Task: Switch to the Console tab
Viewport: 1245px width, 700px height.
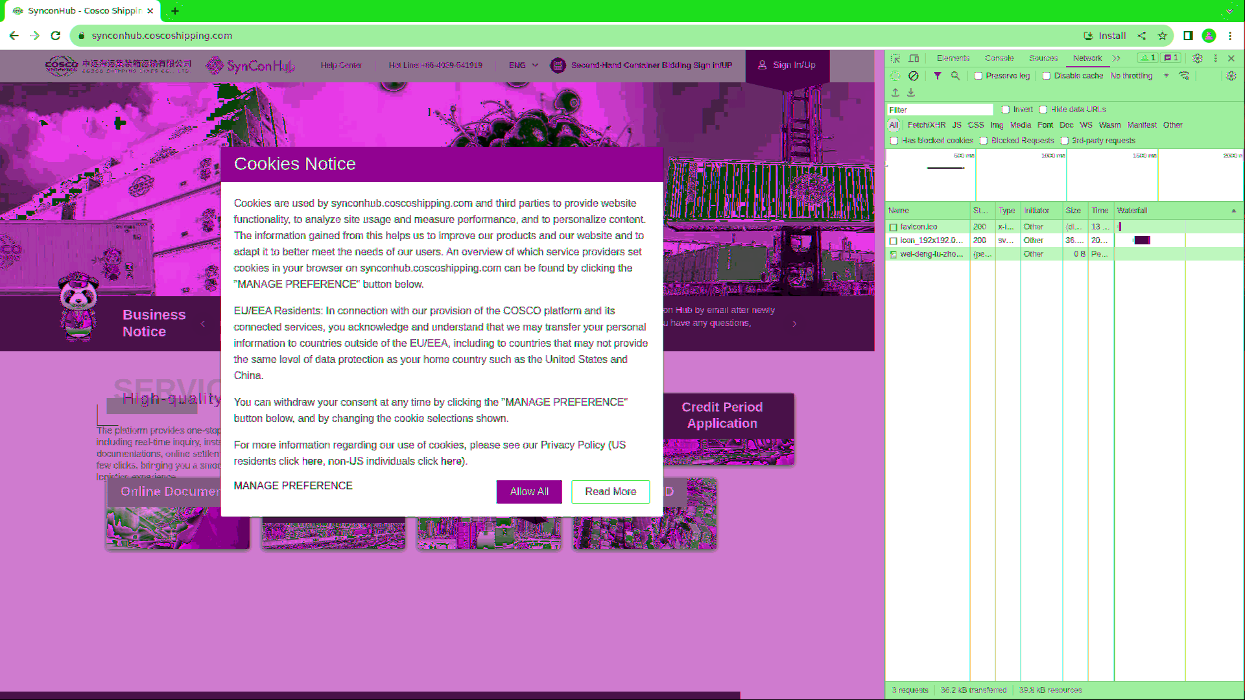Action: click(999, 58)
